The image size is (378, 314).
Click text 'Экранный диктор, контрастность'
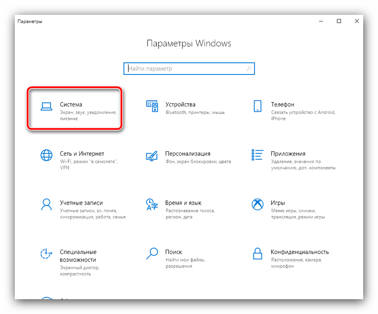79,270
